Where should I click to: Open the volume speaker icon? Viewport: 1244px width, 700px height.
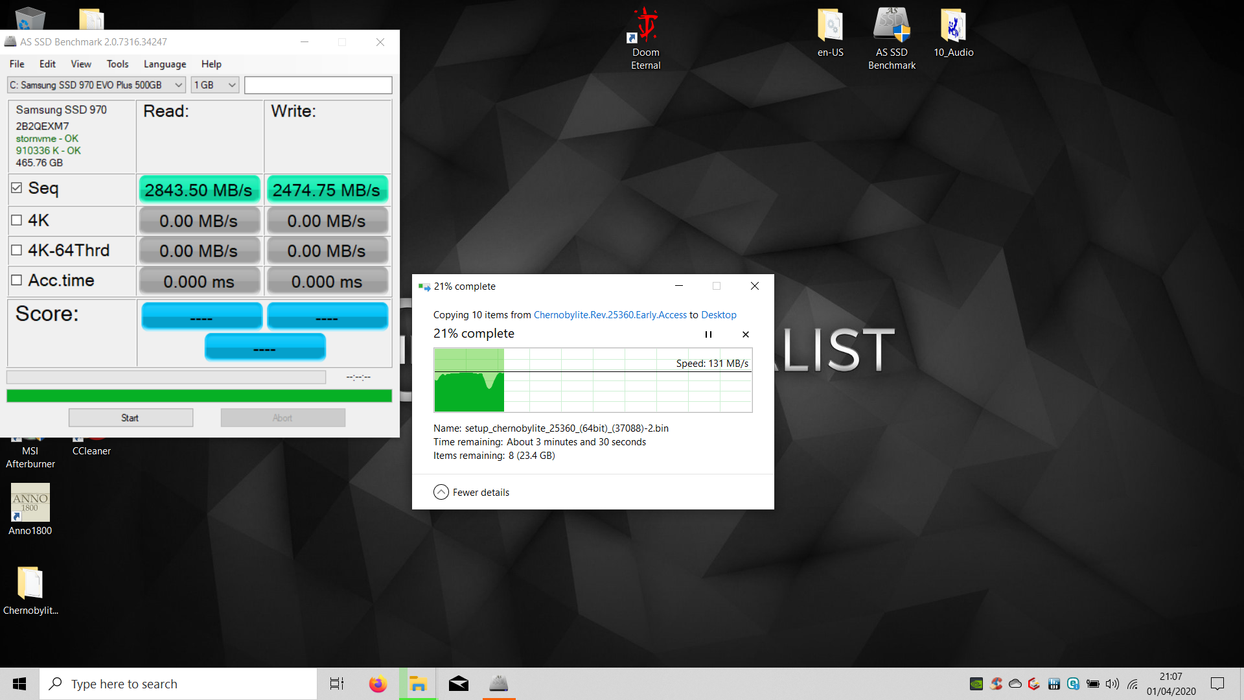click(1112, 684)
